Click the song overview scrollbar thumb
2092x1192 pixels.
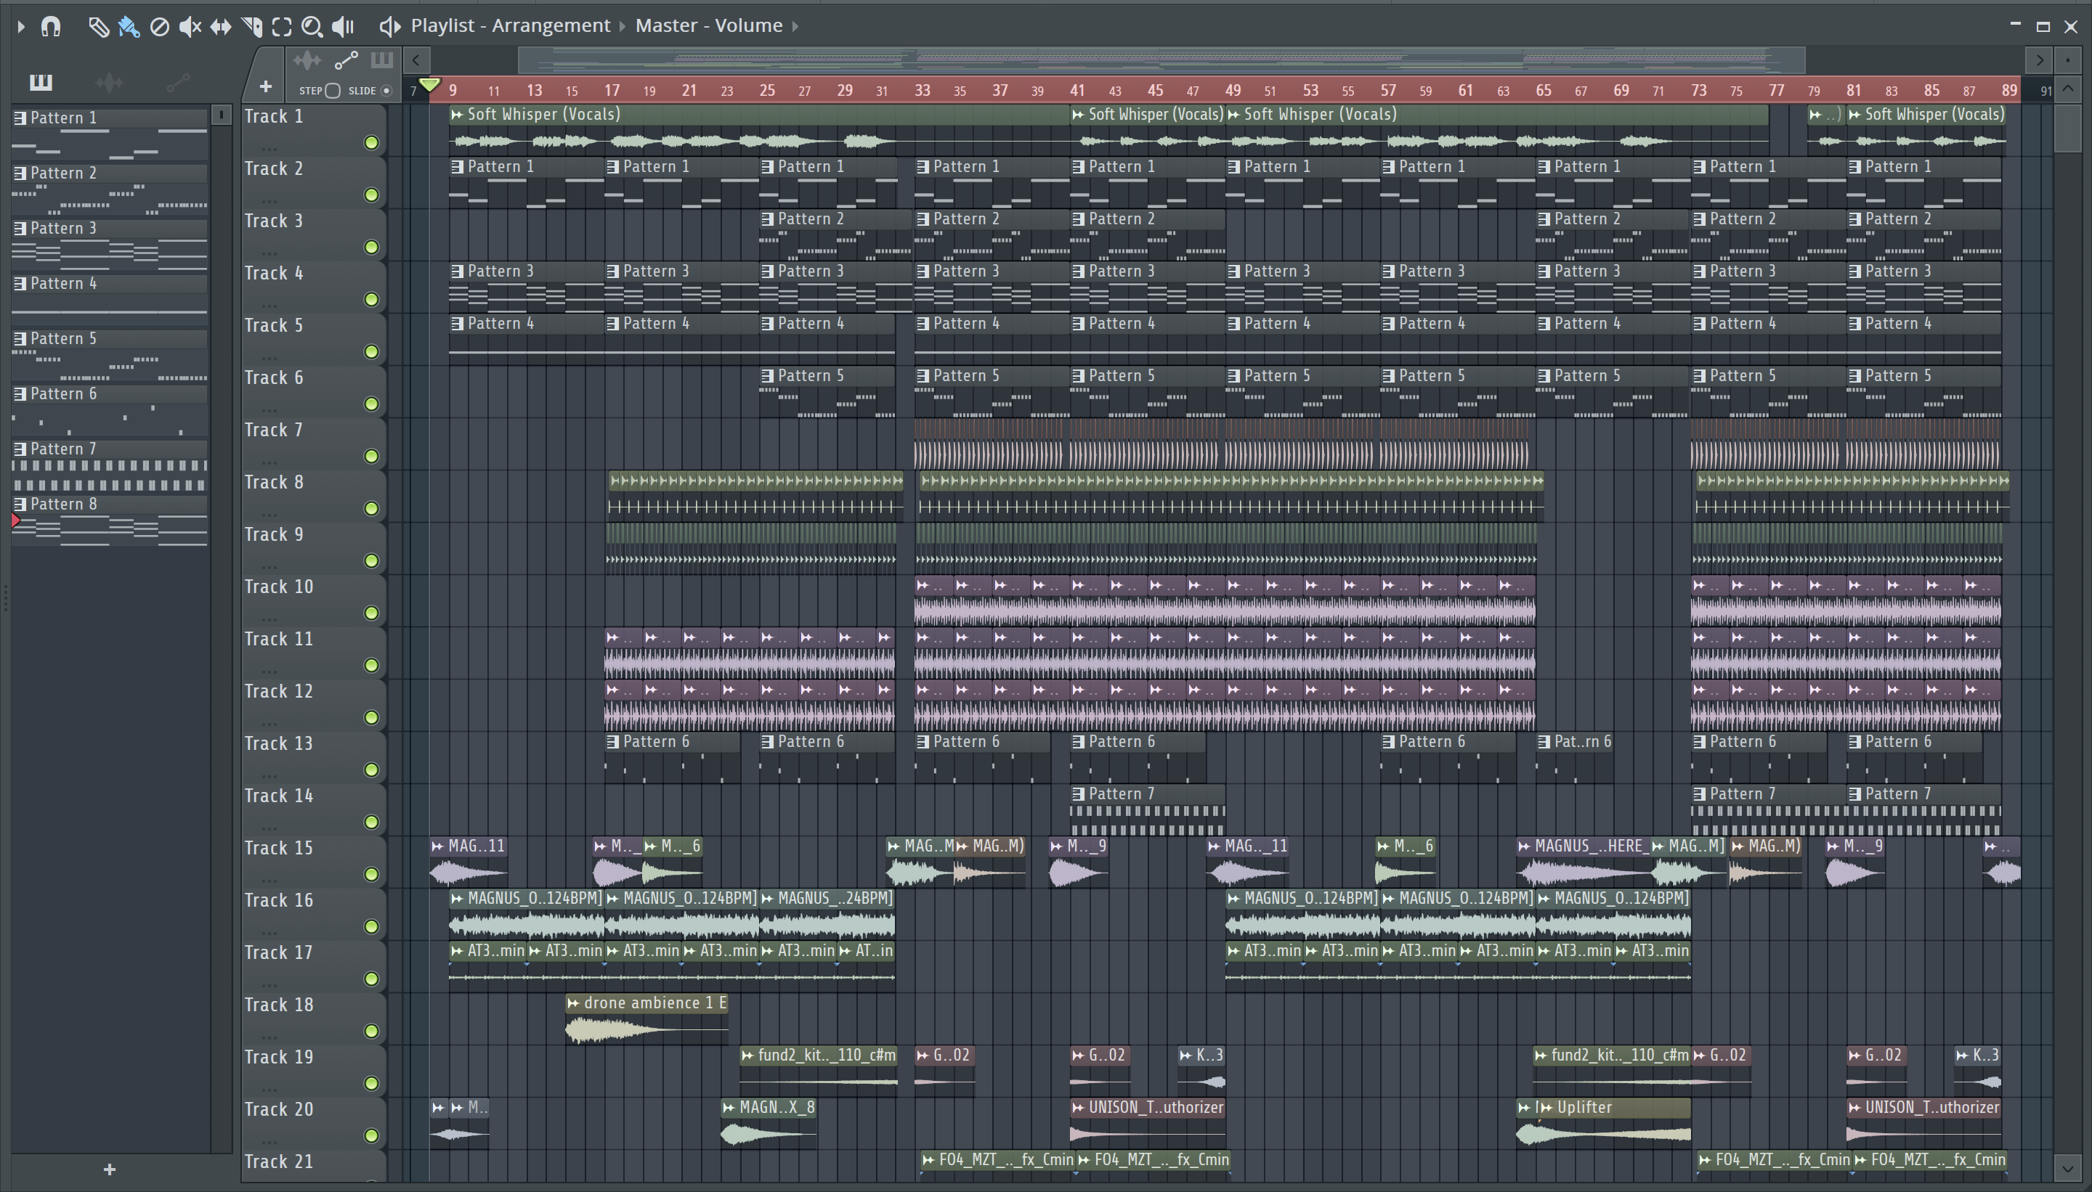coord(1161,60)
